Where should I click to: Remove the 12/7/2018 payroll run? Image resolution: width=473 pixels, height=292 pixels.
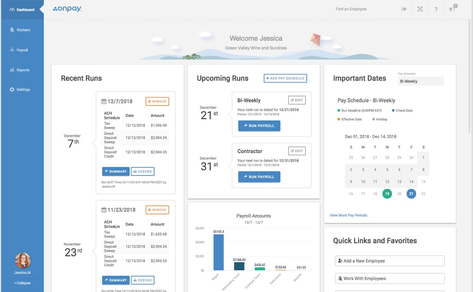tap(157, 102)
